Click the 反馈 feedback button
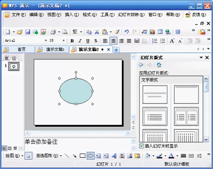 point(196,15)
